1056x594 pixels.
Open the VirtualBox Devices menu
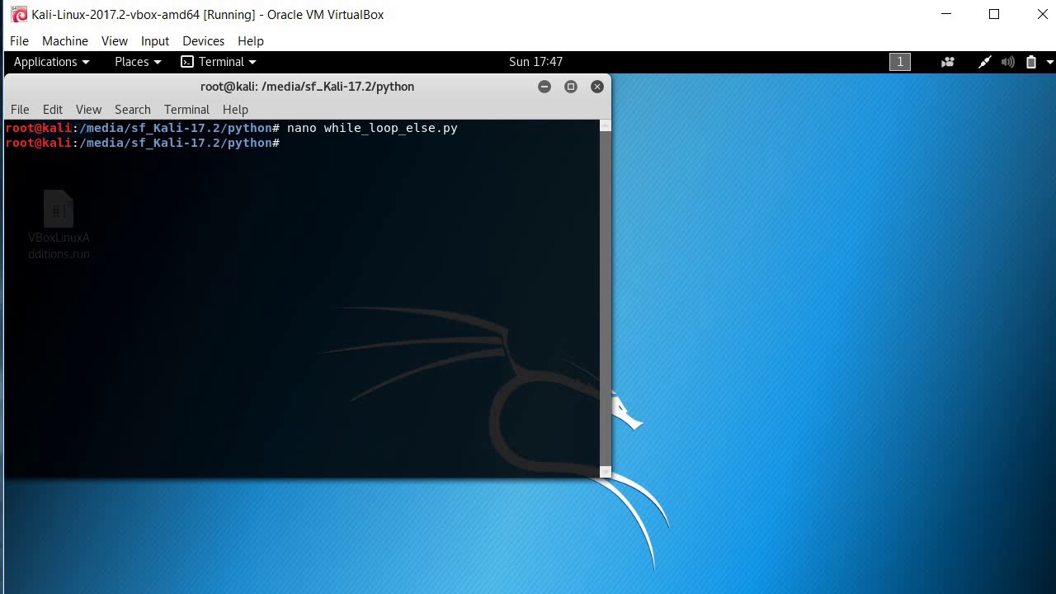[204, 40]
